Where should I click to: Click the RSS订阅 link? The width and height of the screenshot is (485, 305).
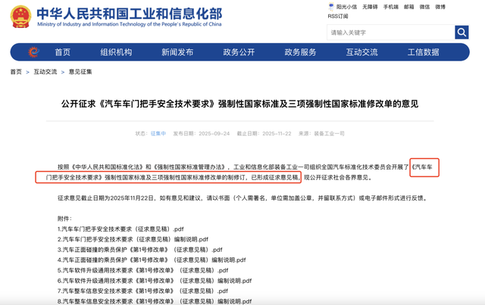click(x=338, y=16)
